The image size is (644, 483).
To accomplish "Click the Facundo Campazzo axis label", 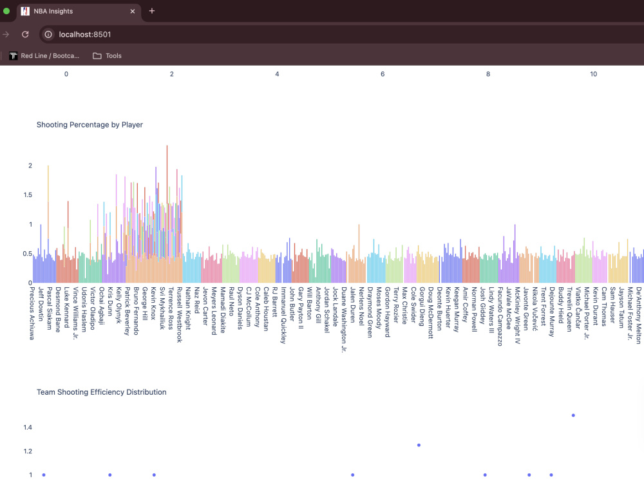I will [500, 316].
